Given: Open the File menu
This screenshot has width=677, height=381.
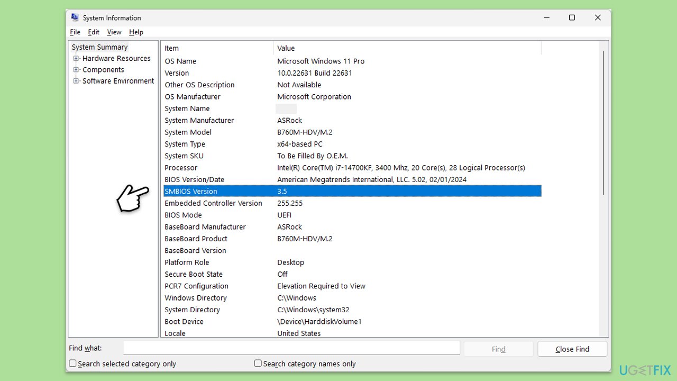Looking at the screenshot, I should click(x=75, y=32).
